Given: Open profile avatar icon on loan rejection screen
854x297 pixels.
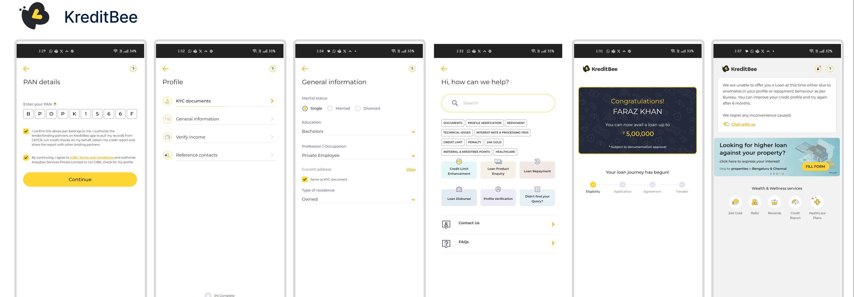Looking at the screenshot, I should click(x=818, y=69).
